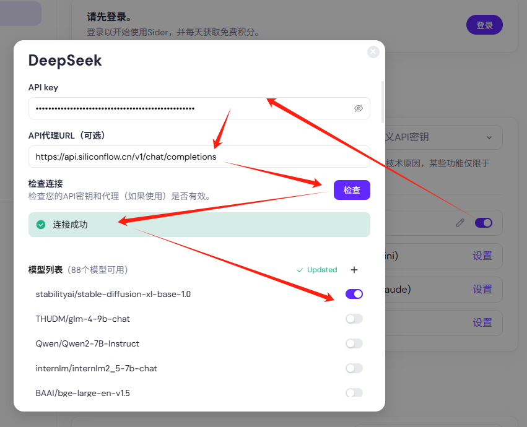
Task: Enable BAAI/bge-large-en-v1.5 model toggle
Action: [x=354, y=392]
